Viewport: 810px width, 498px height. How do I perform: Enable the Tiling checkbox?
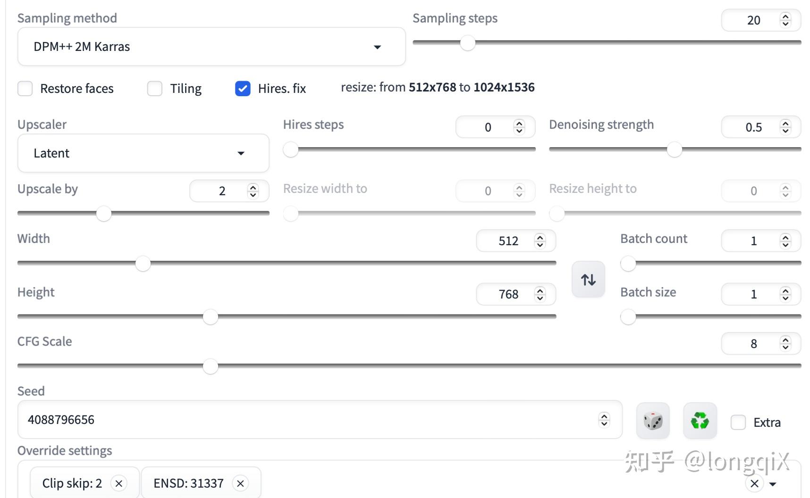[155, 89]
